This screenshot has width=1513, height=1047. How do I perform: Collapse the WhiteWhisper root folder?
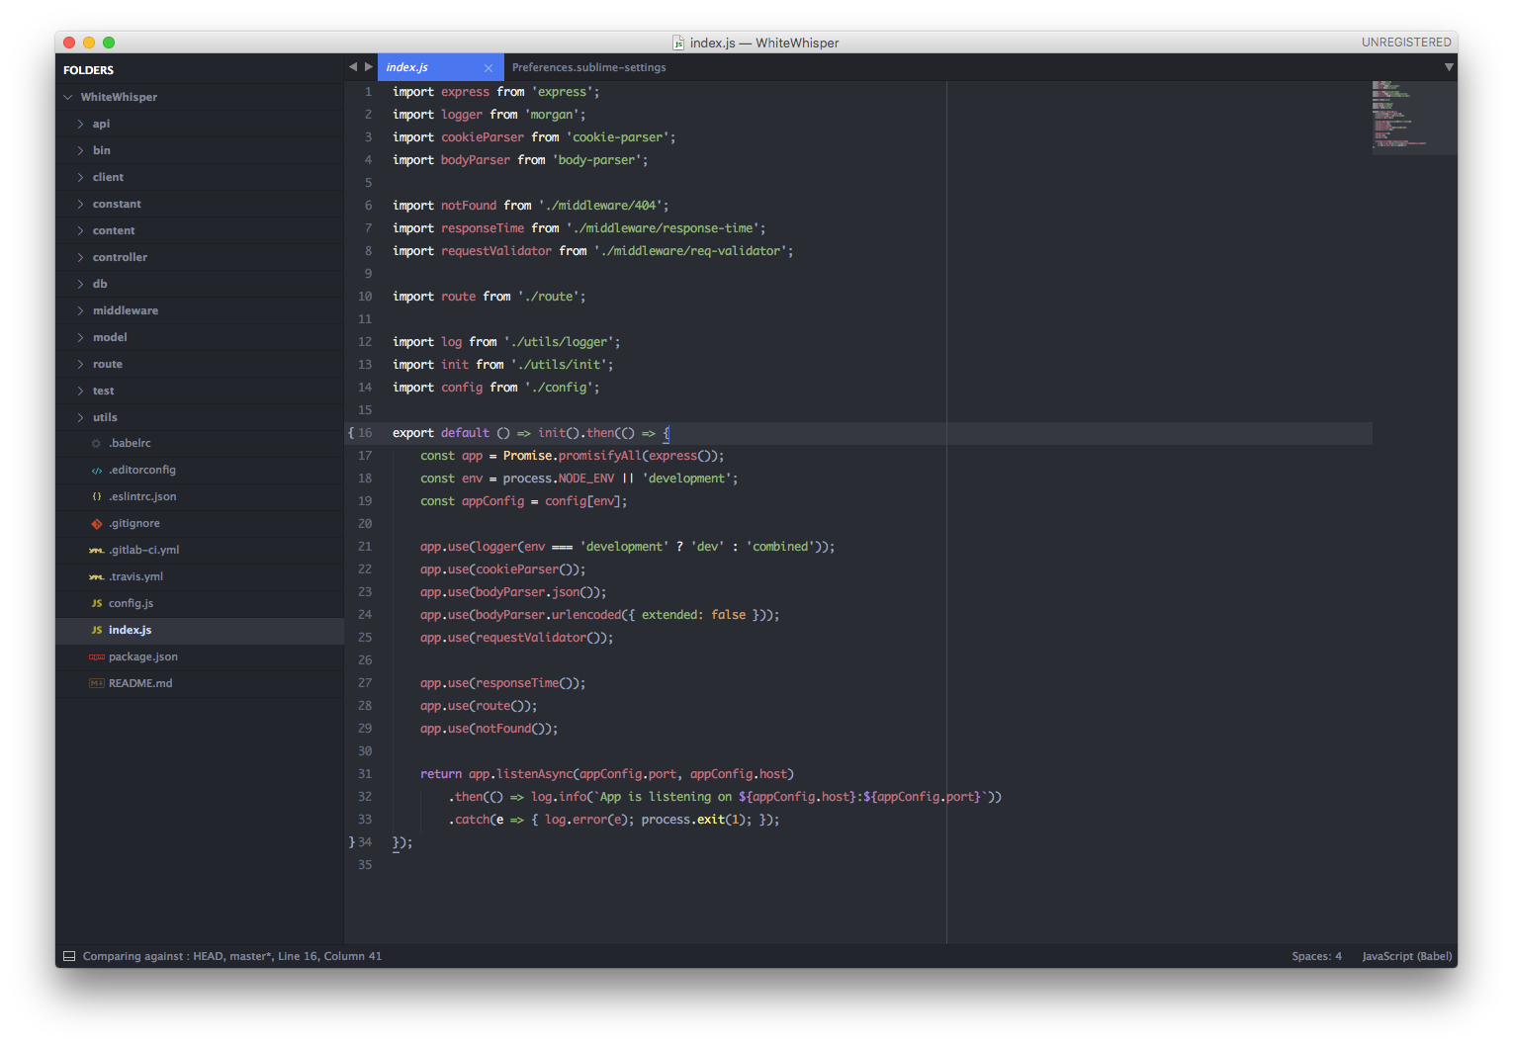click(x=68, y=97)
